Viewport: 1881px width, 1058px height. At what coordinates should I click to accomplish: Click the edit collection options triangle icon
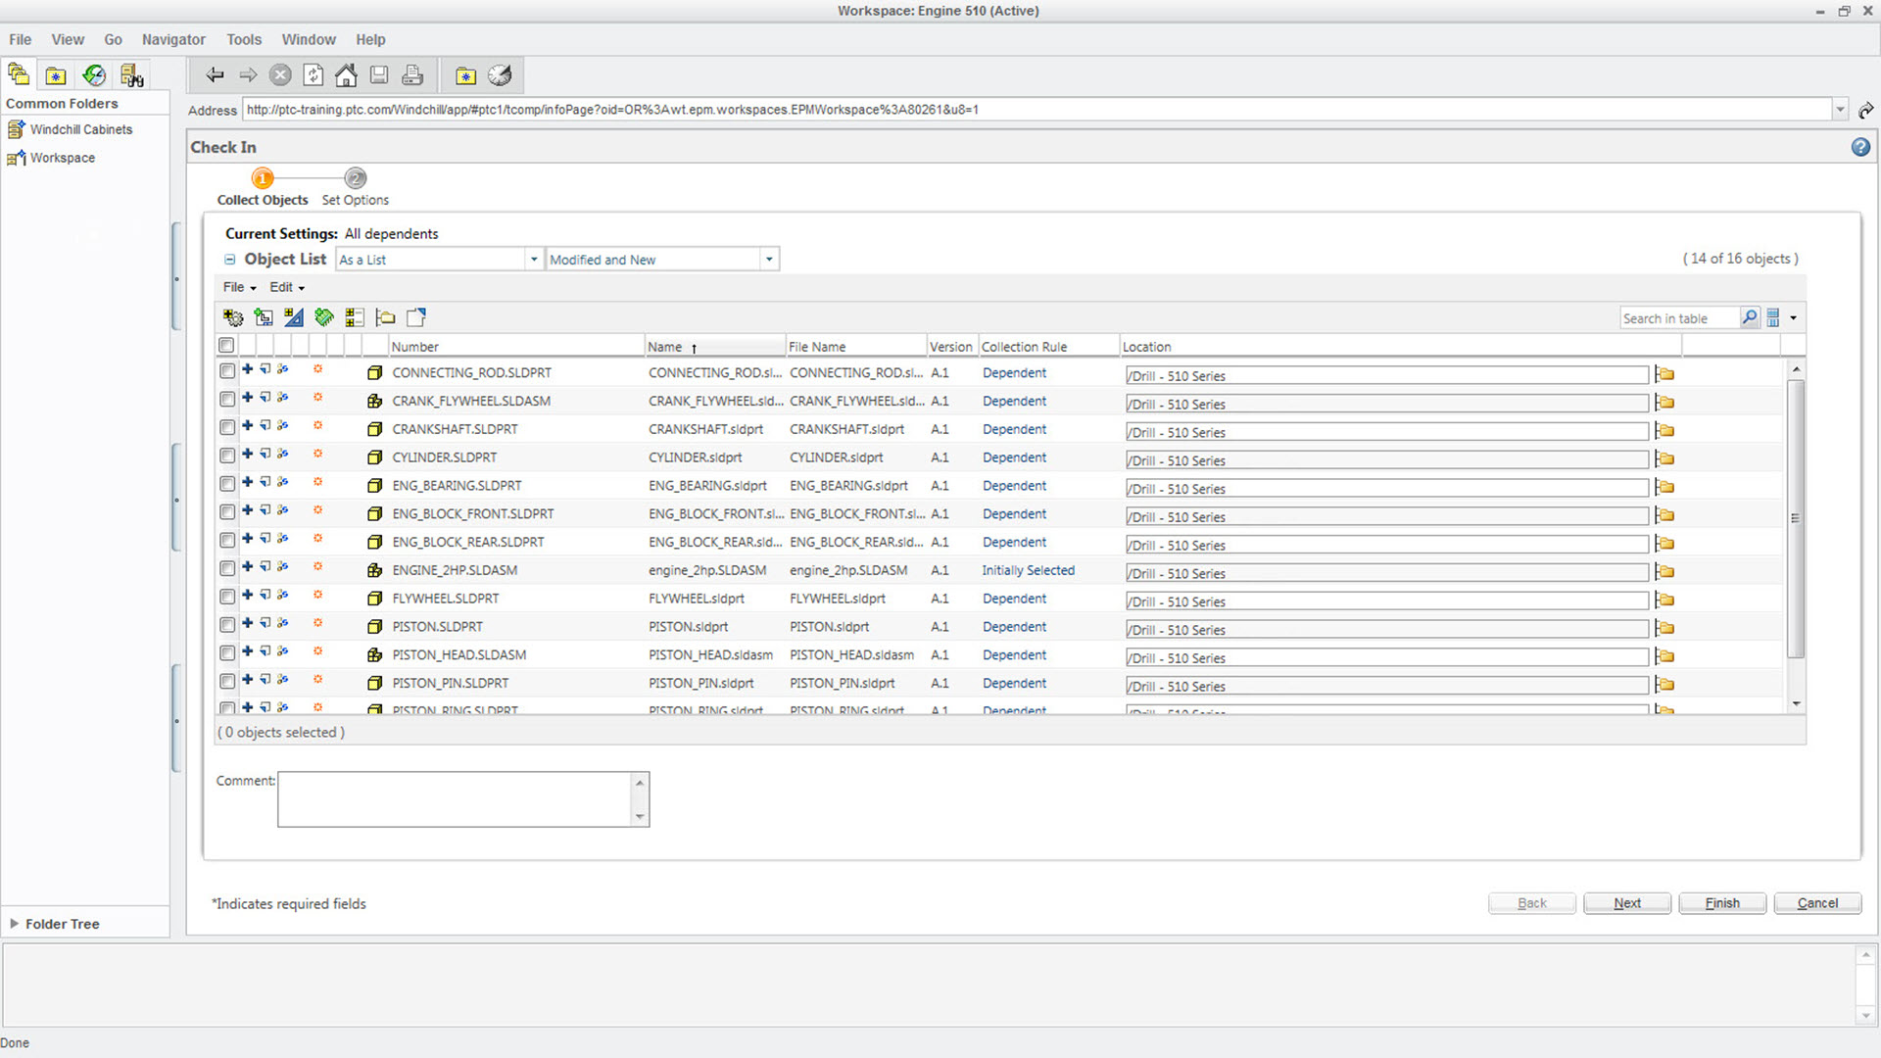click(293, 317)
